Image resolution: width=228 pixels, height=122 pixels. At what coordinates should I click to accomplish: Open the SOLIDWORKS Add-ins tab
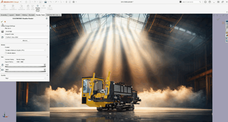tap(53, 15)
